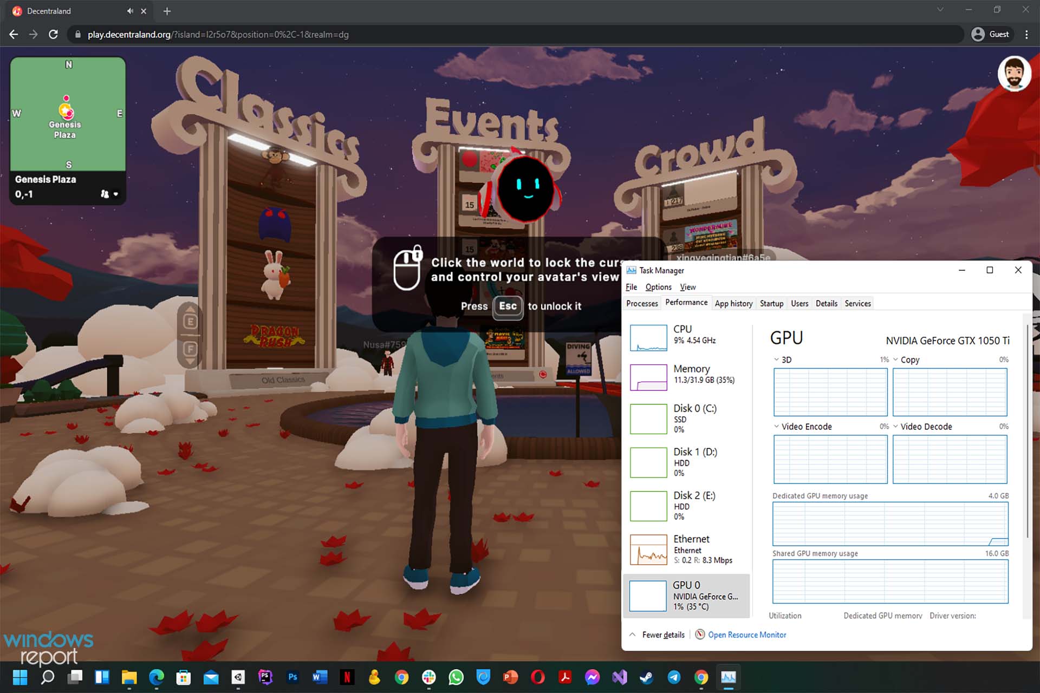
Task: Open a new browser tab
Action: (x=167, y=11)
